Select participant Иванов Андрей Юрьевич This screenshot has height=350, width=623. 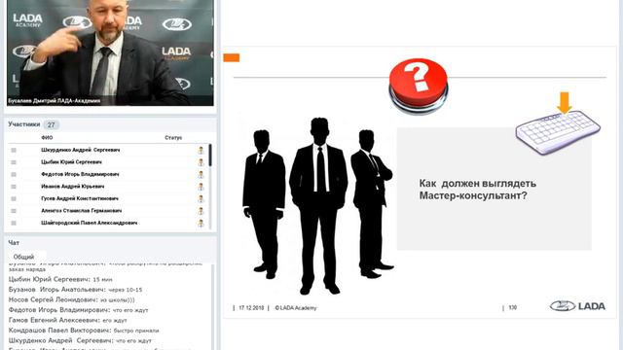point(73,186)
